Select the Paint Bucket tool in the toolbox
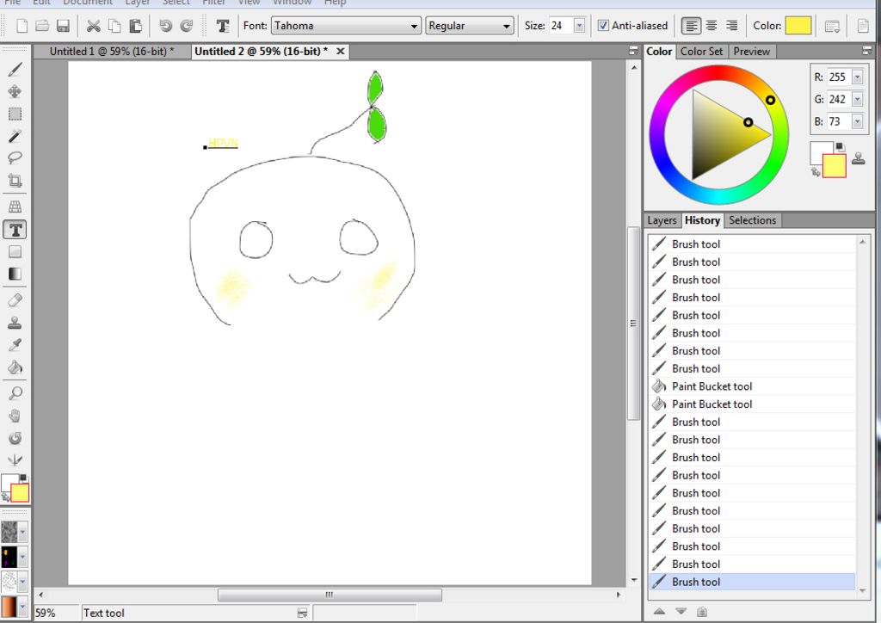Image resolution: width=881 pixels, height=623 pixels. coord(15,367)
